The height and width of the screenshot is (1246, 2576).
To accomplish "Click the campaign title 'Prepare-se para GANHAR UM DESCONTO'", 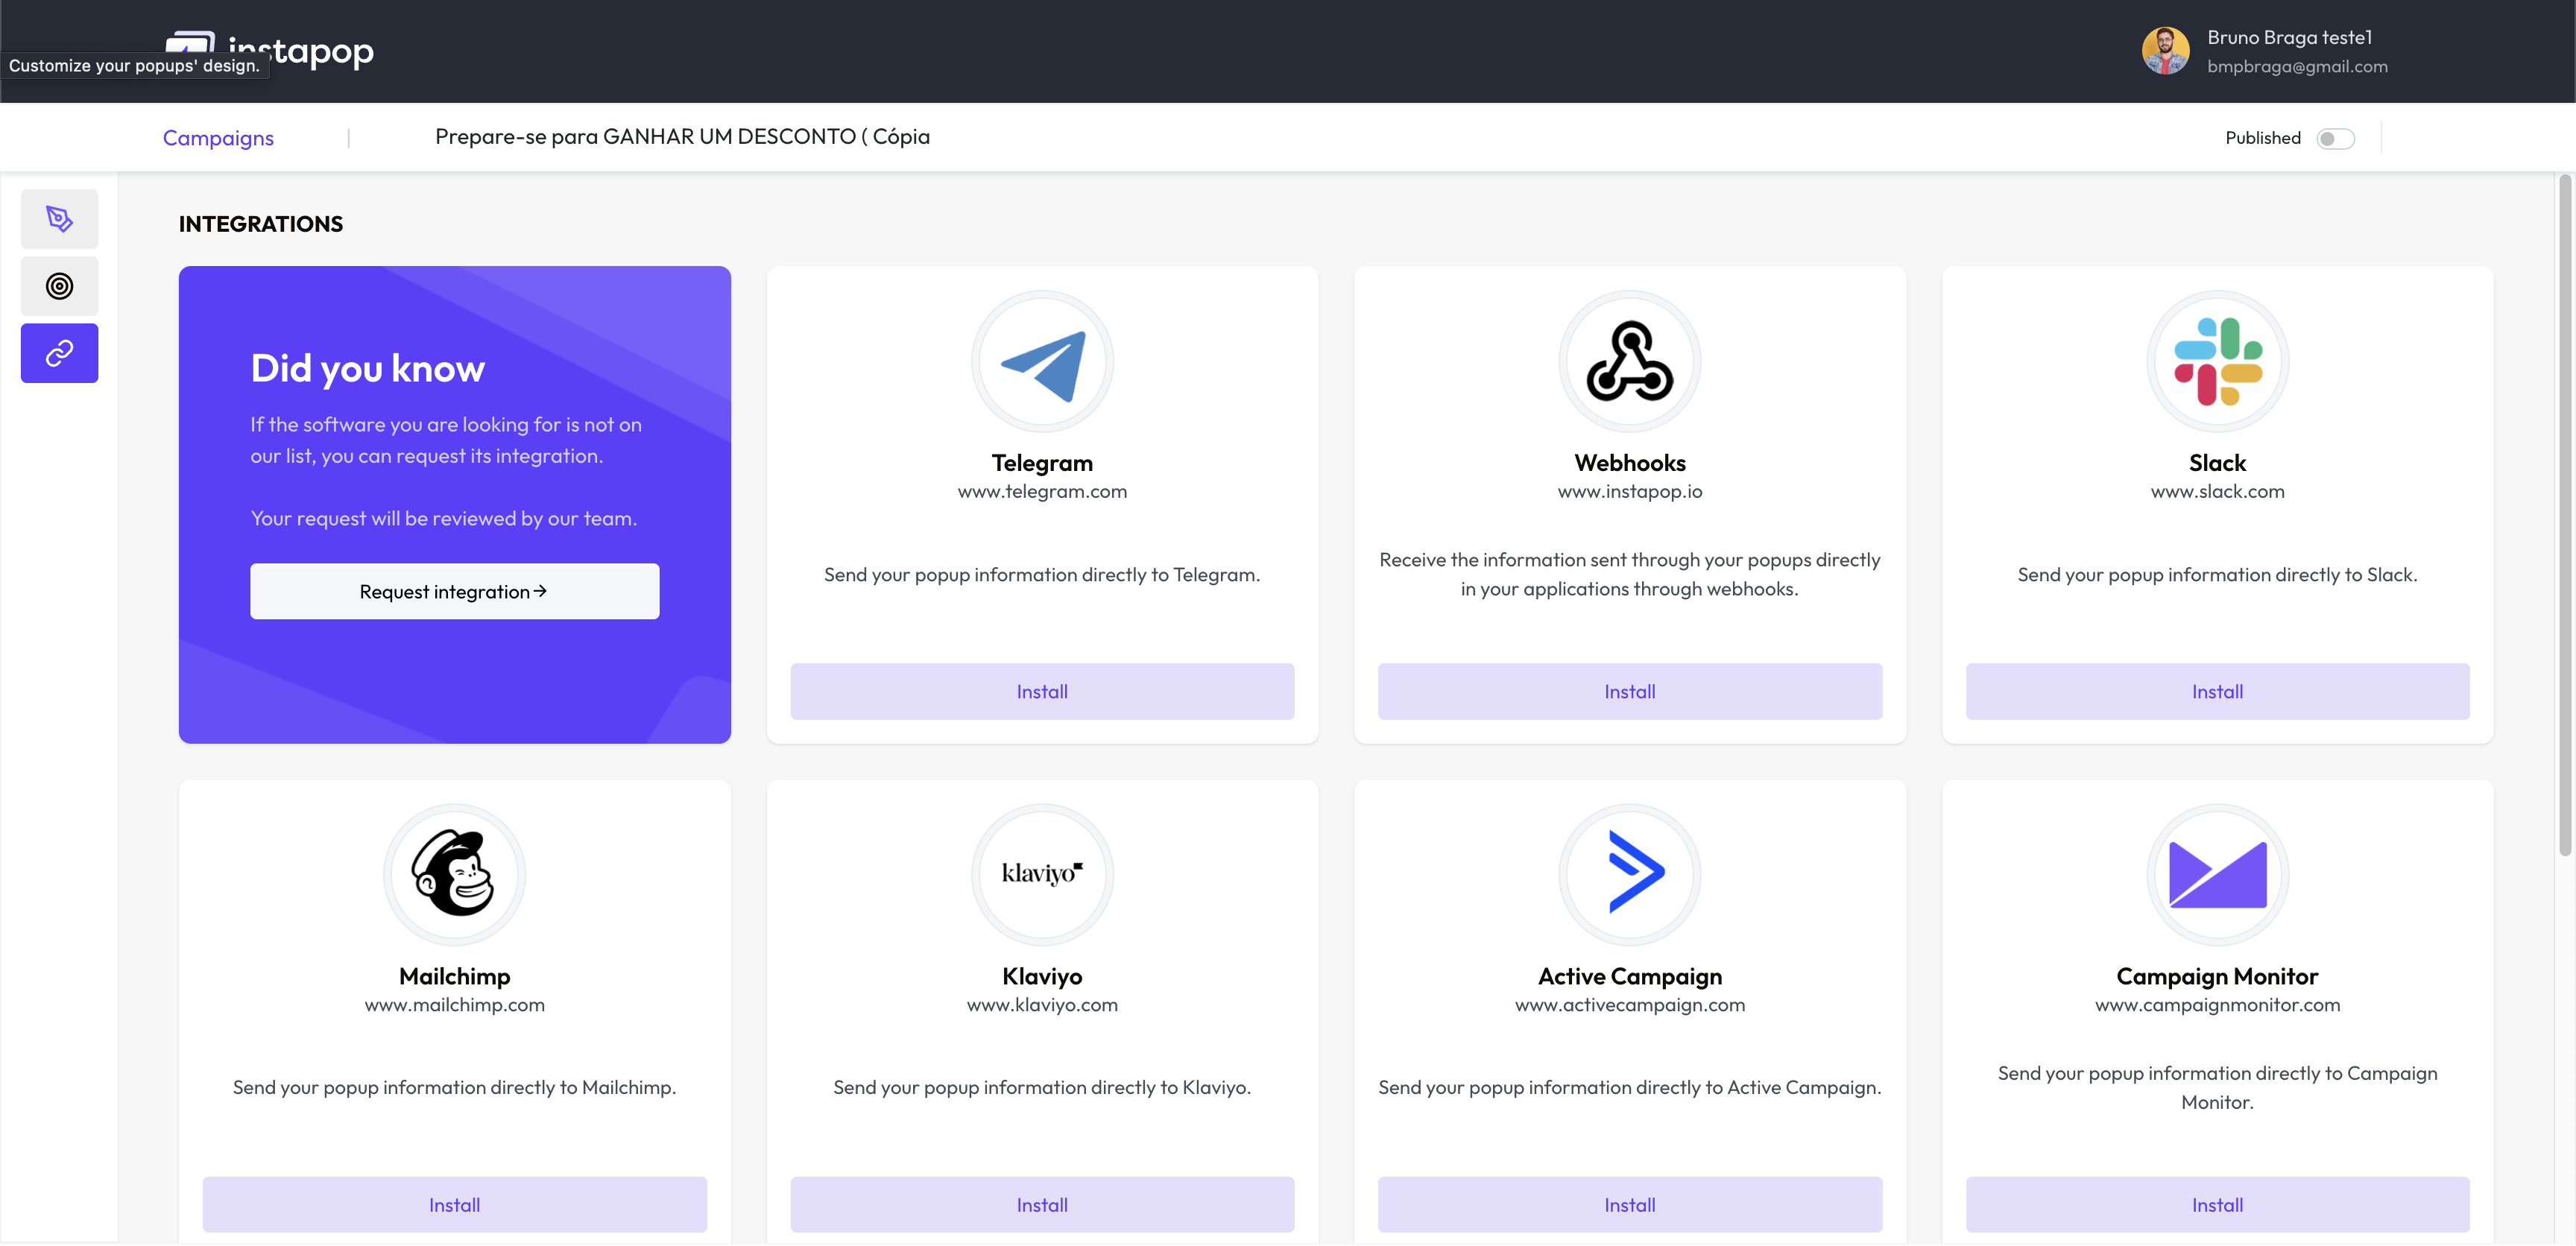I will [682, 137].
